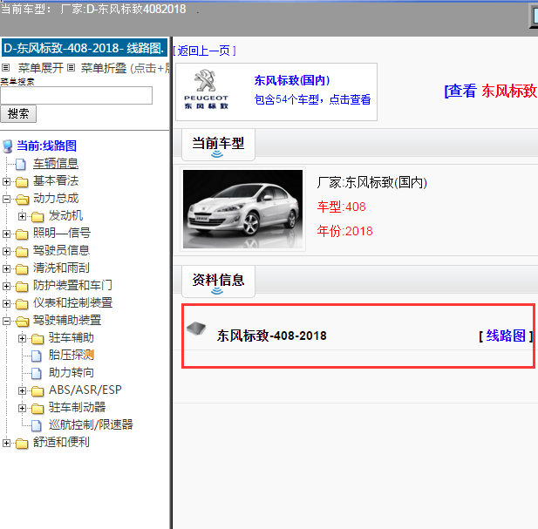Click the folder icon for 仪表和控制装置
Image resolution: width=538 pixels, height=529 pixels.
22,304
